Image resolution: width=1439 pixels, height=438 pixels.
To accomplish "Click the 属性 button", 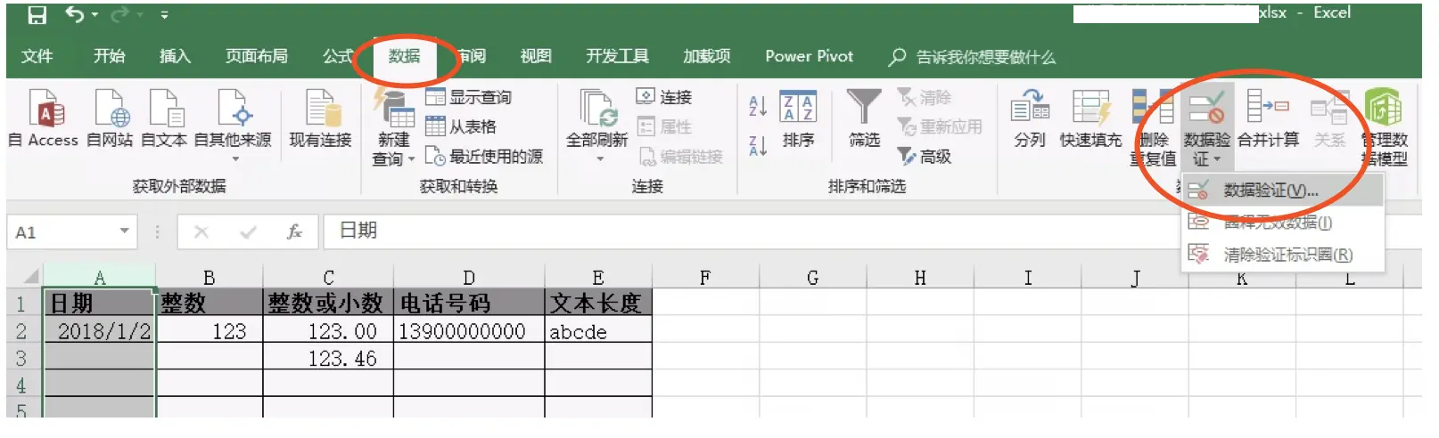I will tap(665, 126).
